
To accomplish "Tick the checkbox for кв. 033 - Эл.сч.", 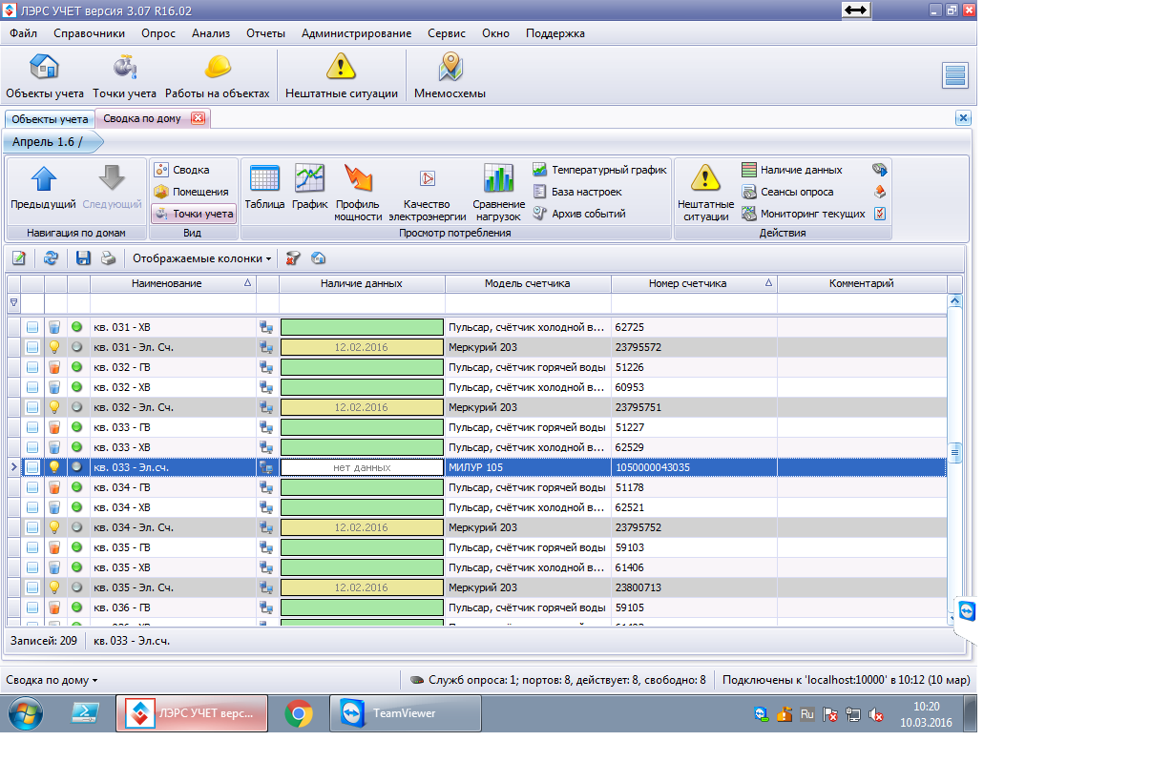I will 32,467.
